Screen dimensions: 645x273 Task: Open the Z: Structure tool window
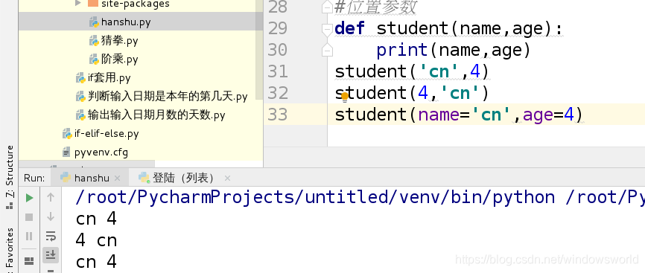10,177
